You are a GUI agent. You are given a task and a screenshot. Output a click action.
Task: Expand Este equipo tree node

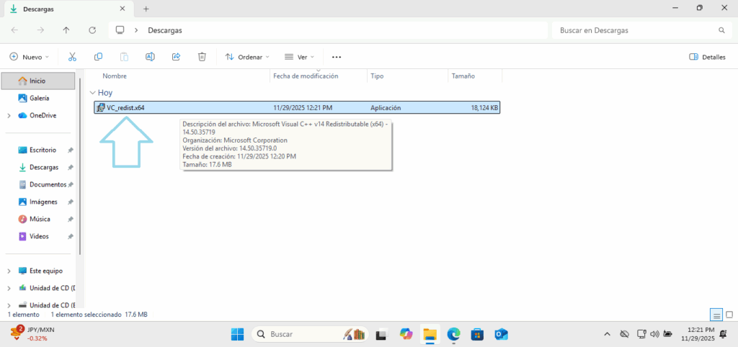pos(9,271)
